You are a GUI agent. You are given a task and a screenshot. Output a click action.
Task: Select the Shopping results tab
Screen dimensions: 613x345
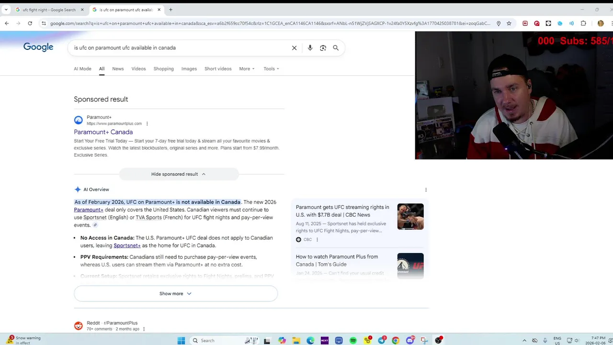(163, 69)
